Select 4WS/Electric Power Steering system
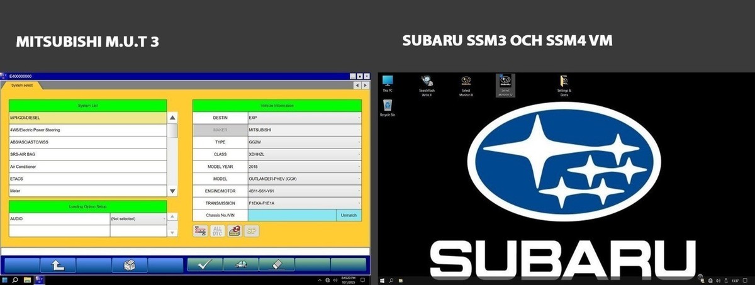 (x=88, y=130)
